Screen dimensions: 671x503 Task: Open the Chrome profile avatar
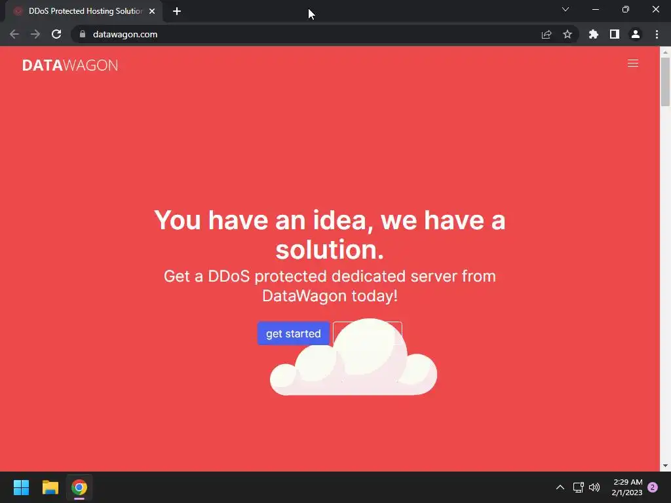[x=636, y=34]
